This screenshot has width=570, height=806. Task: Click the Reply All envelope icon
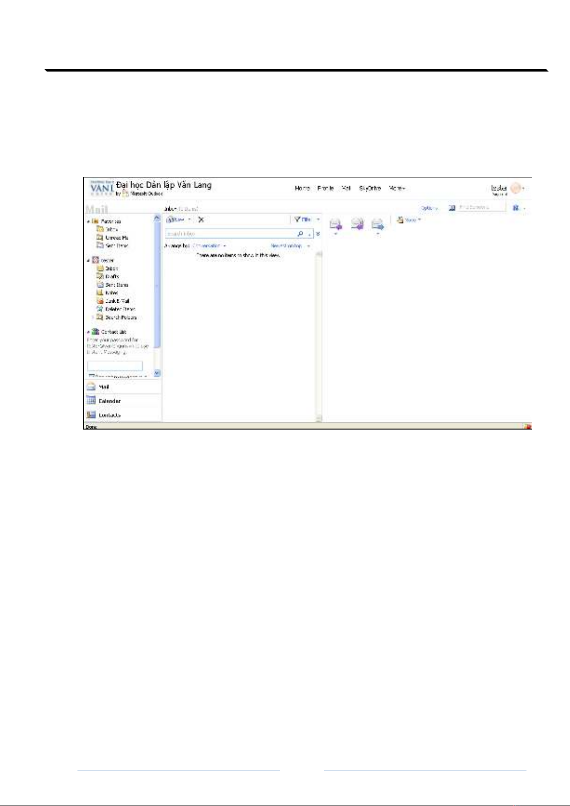point(357,223)
